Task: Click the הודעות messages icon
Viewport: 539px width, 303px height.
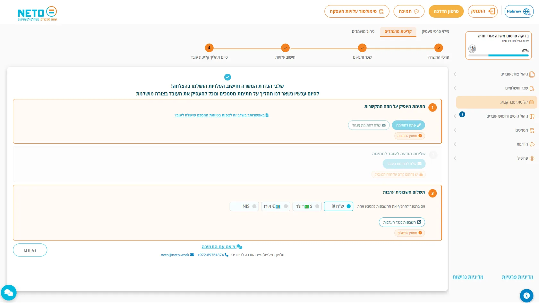Action: [532, 144]
